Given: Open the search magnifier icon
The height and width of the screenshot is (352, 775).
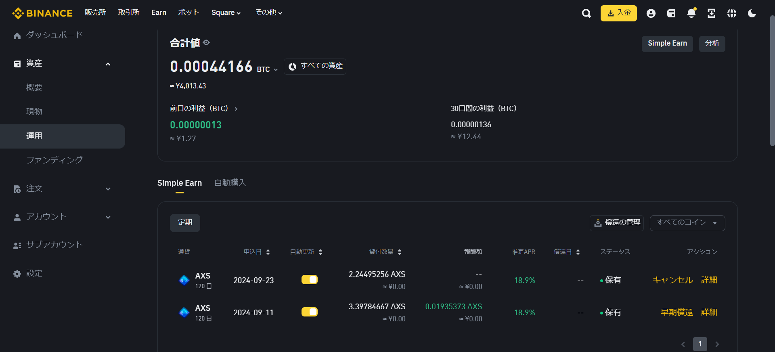Looking at the screenshot, I should point(586,13).
